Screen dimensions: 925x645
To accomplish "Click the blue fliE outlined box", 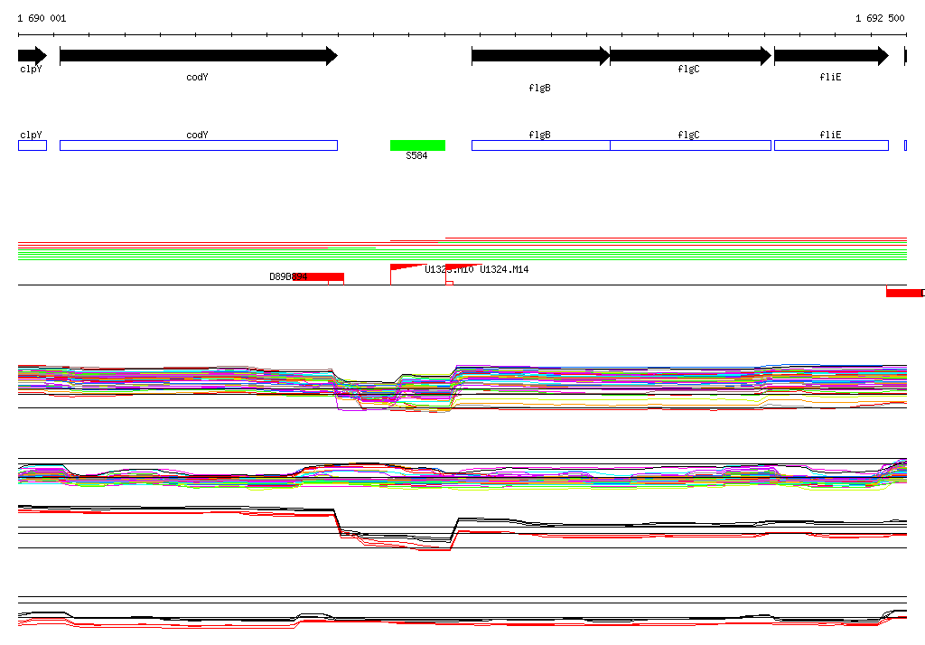I will (x=832, y=145).
